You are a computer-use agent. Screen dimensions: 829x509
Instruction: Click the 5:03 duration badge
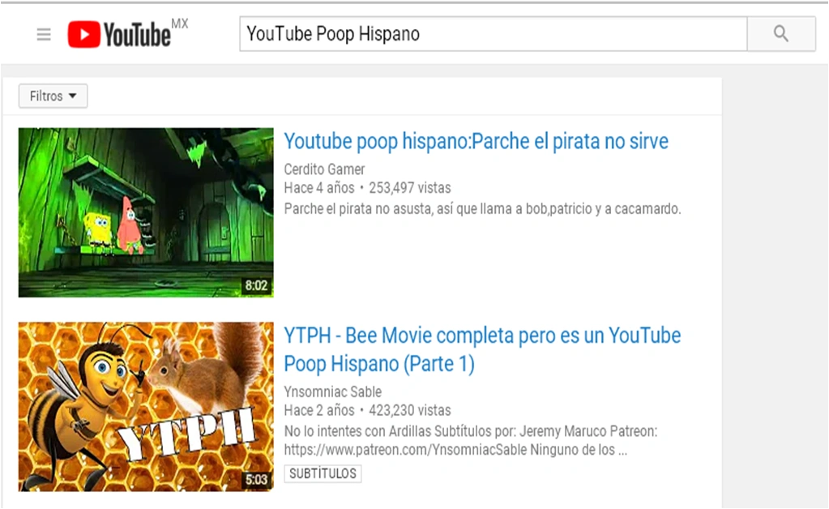tap(256, 479)
